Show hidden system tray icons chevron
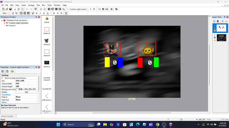The image size is (229, 128). coord(198,124)
